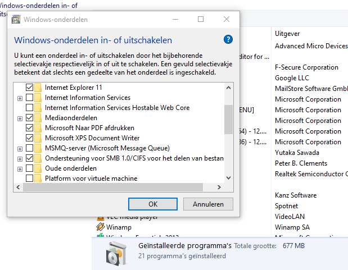Select Internet Explorer 11 feature label

point(74,88)
